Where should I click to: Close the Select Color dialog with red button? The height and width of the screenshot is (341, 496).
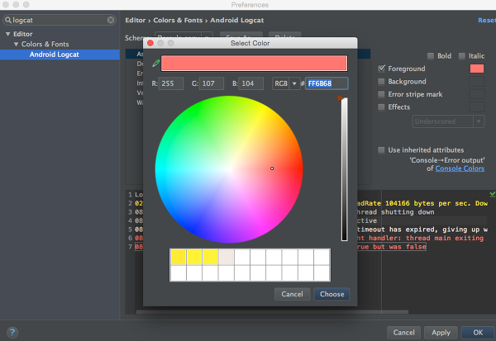tap(150, 43)
